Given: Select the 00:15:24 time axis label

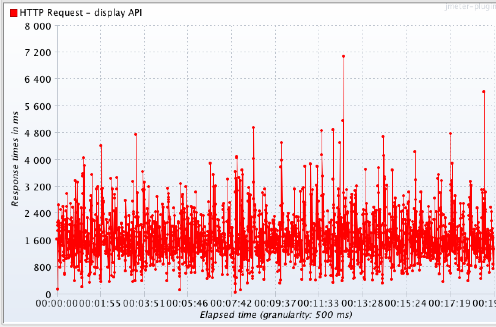Looking at the screenshot, I should [x=406, y=303].
